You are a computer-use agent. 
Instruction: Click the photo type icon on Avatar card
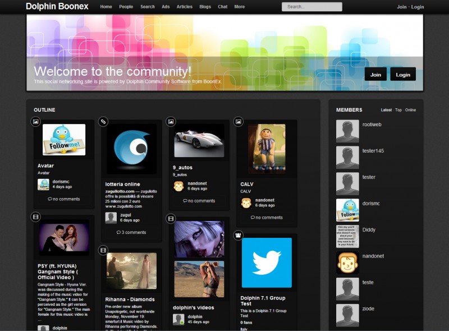35,122
